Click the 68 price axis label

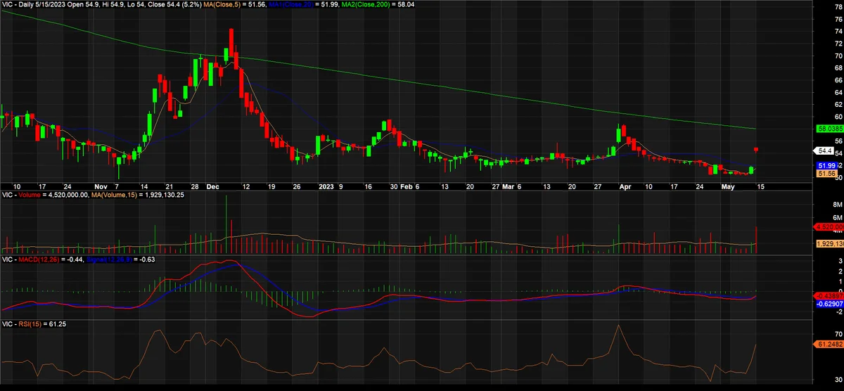point(838,68)
